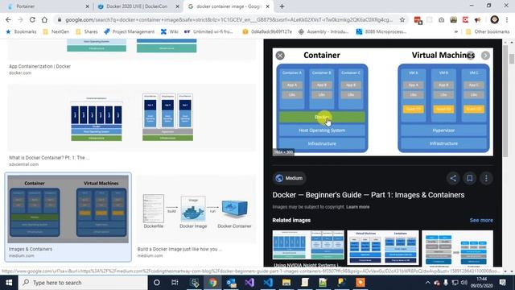Open File Explorer from the taskbar
Image resolution: width=515 pixels, height=290 pixels.
pos(286,283)
